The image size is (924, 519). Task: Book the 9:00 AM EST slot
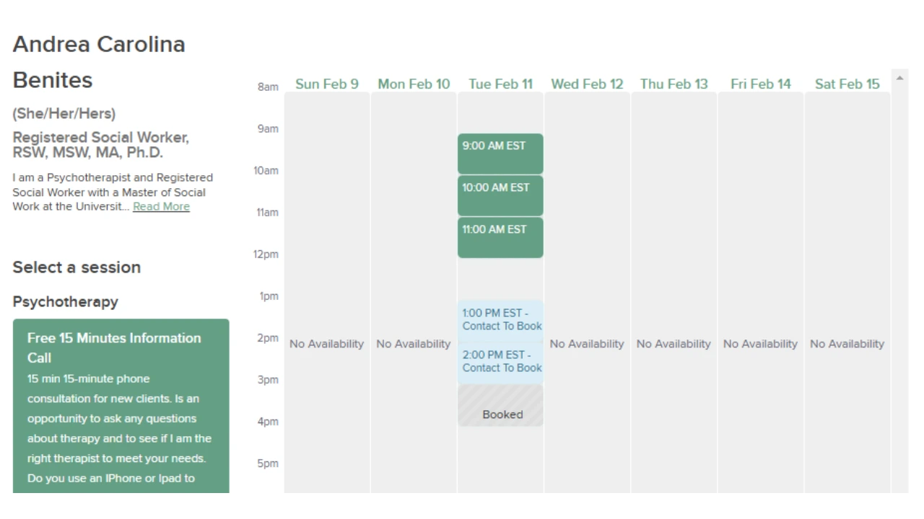500,153
